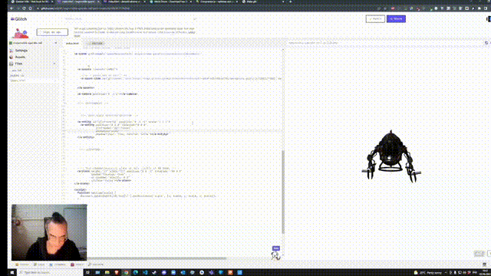Select the second file in the Files list
The height and width of the screenshot is (276, 491).
coord(17,75)
